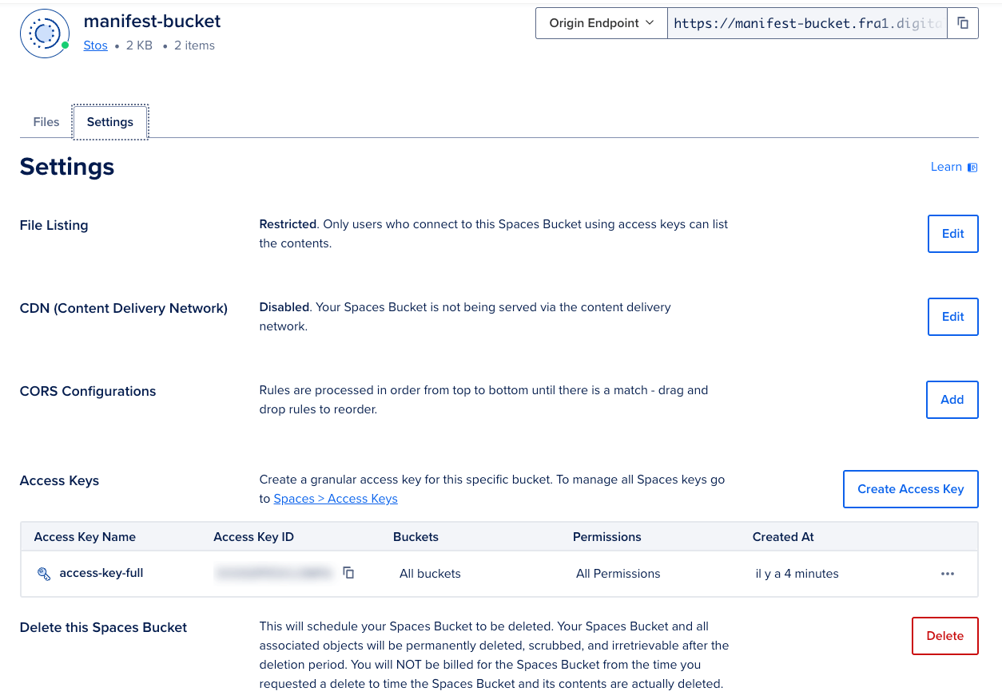Open the Origin Endpoint dropdown
The image size is (1002, 699).
601,22
